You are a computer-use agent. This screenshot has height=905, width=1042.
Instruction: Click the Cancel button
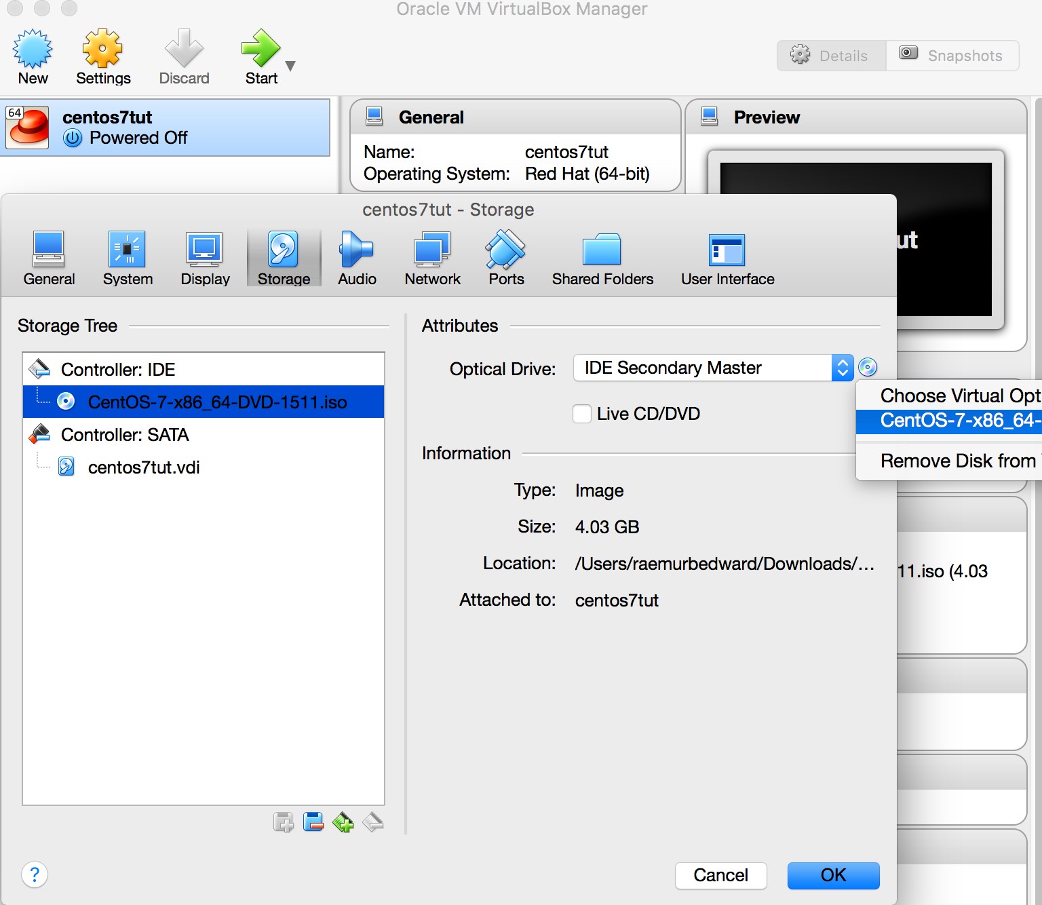(720, 875)
